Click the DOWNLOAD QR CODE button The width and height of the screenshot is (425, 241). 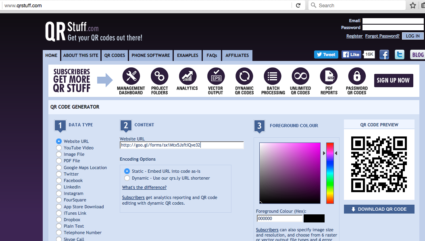tap(379, 209)
